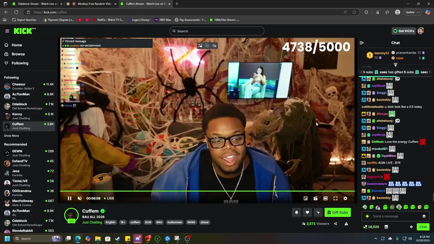Image resolution: width=434 pixels, height=244 pixels.
Task: Refresh the page with reload icon
Action: pyautogui.click(x=16, y=12)
